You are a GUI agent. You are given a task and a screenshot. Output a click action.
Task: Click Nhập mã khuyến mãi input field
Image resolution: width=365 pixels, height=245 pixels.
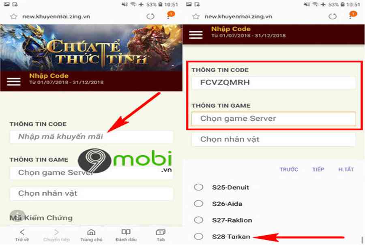pyautogui.click(x=91, y=137)
